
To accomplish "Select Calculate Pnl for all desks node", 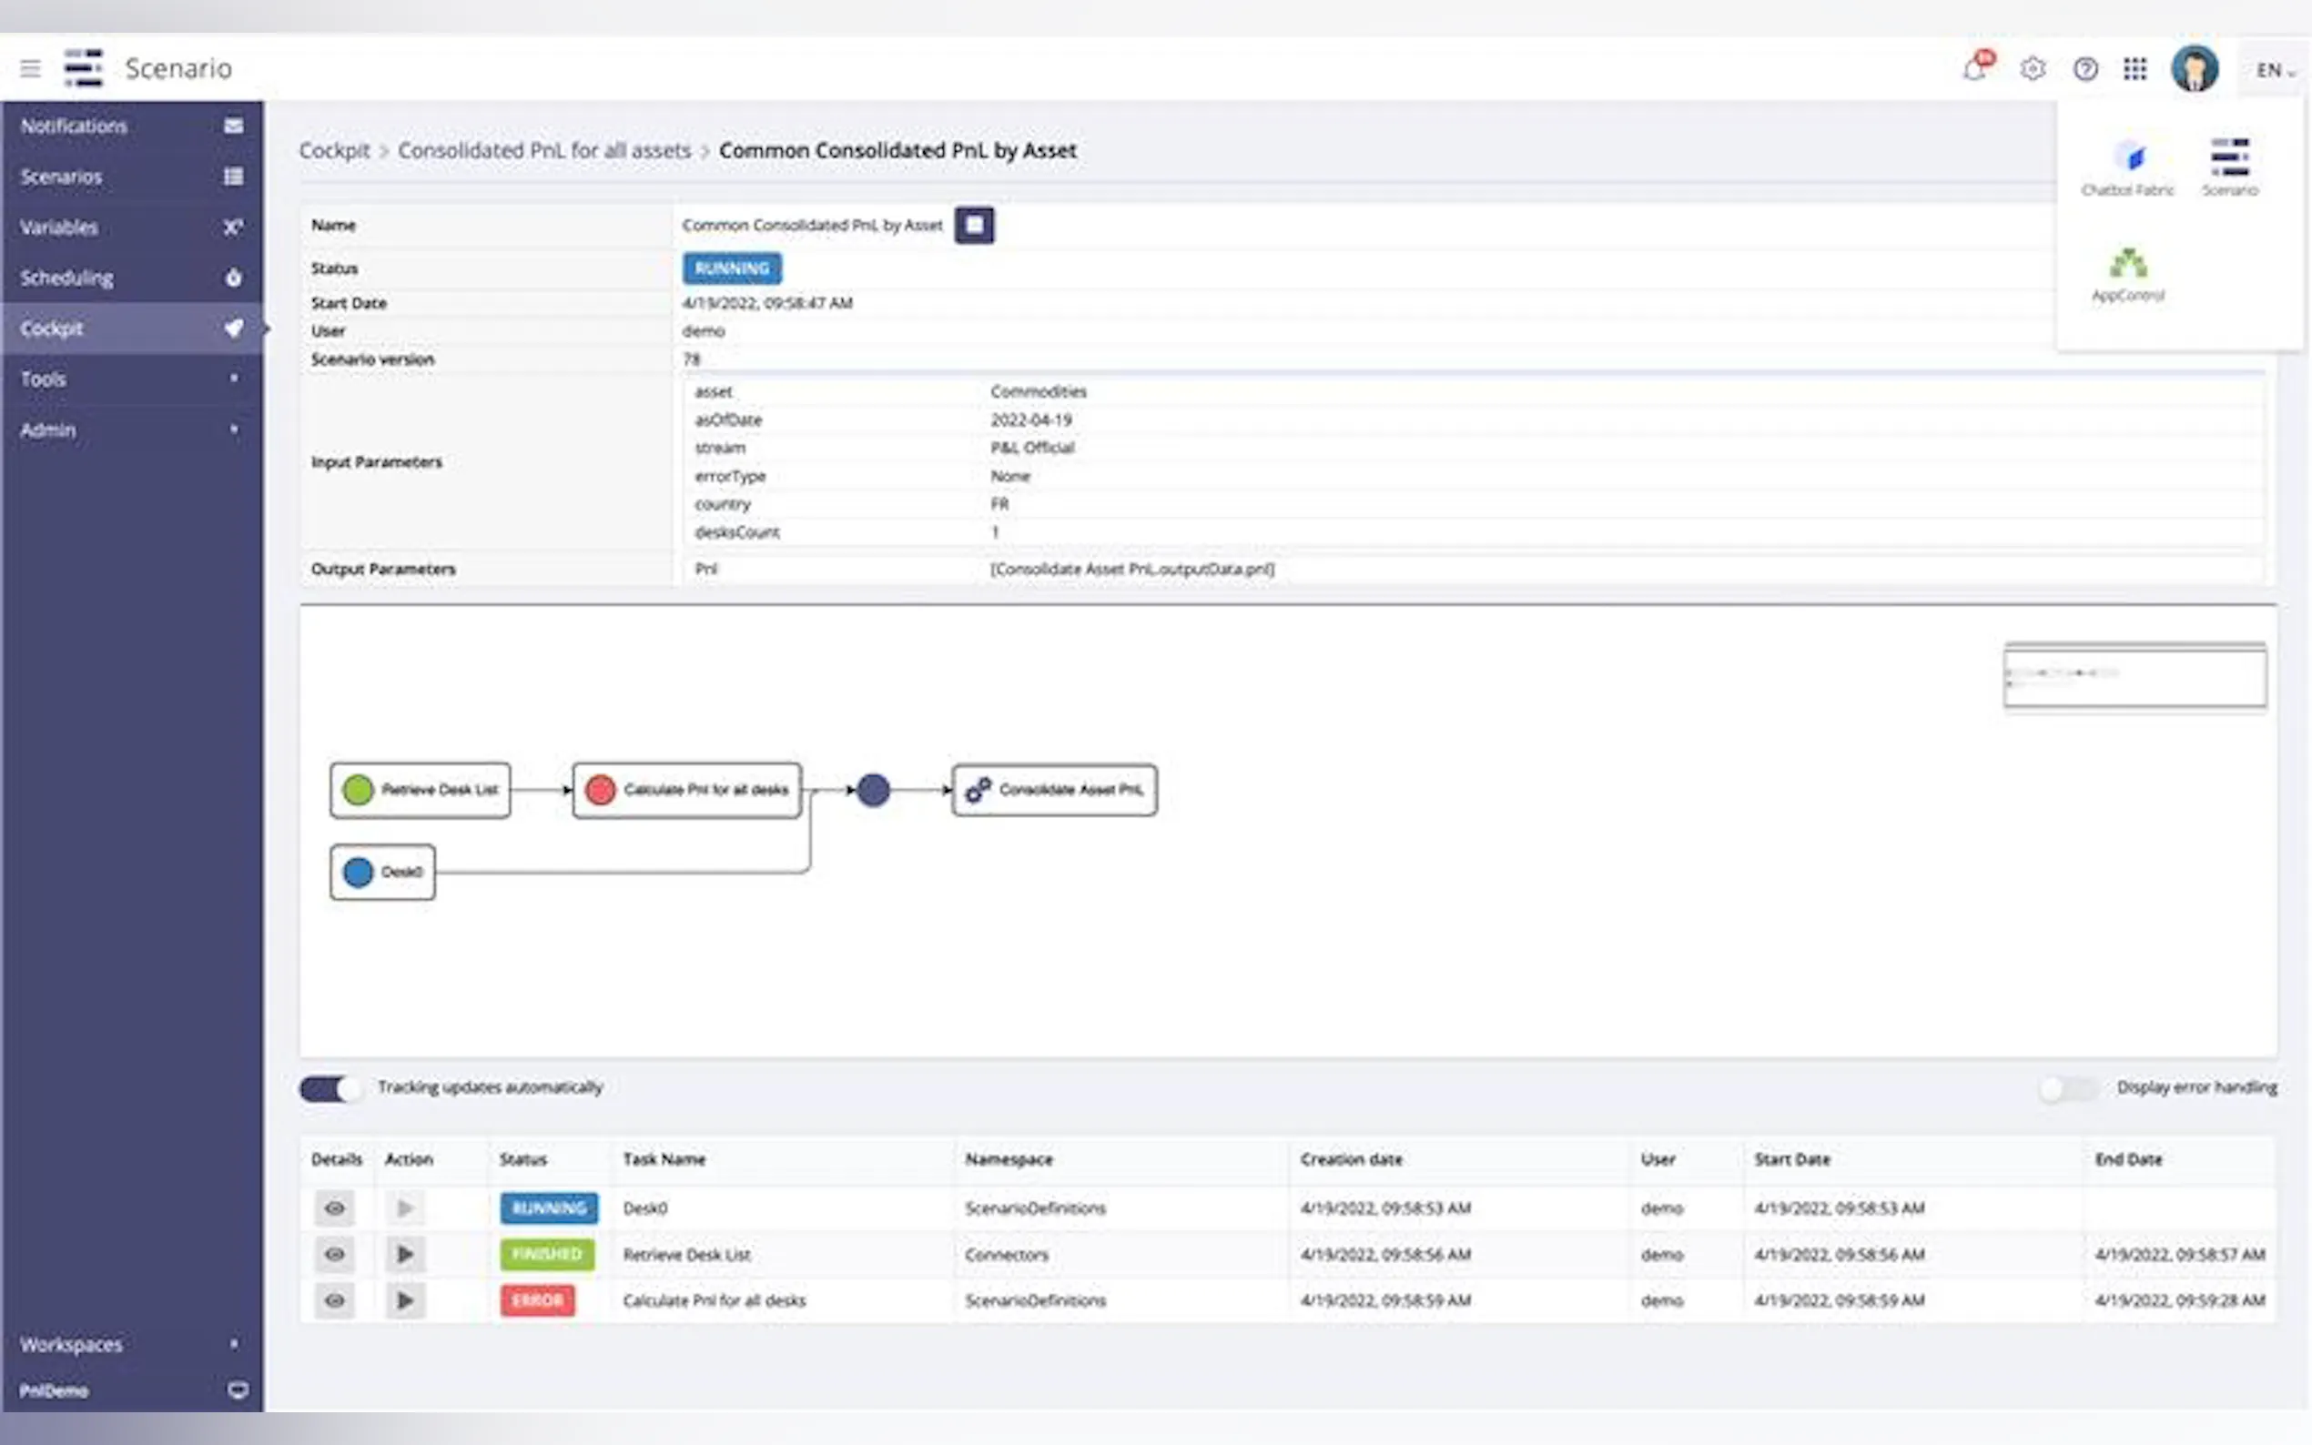I will point(686,790).
